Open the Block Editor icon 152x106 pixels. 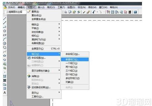[88, 12]
